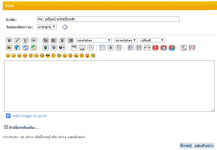Open the font face dropdown
This screenshot has width=217, height=150.
point(94,40)
